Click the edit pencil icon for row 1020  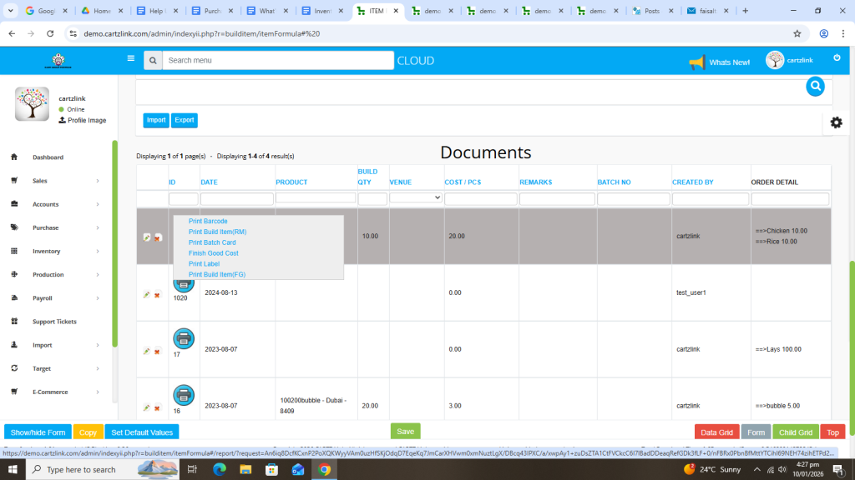(147, 294)
